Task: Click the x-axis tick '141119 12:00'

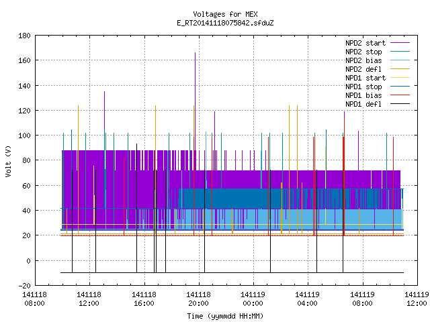Action: 417,299
